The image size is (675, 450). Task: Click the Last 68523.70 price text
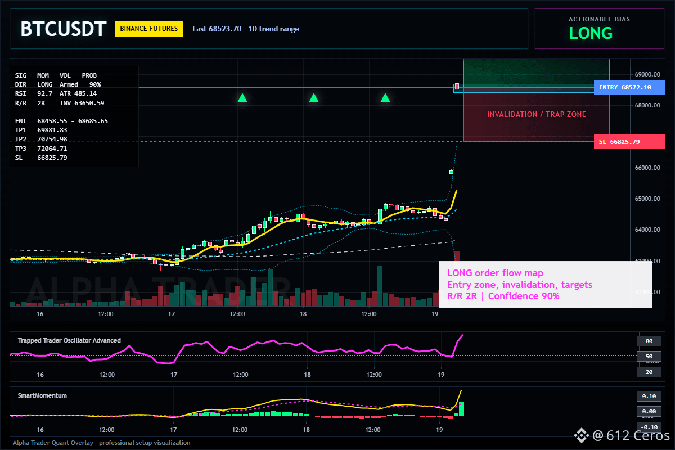(217, 29)
